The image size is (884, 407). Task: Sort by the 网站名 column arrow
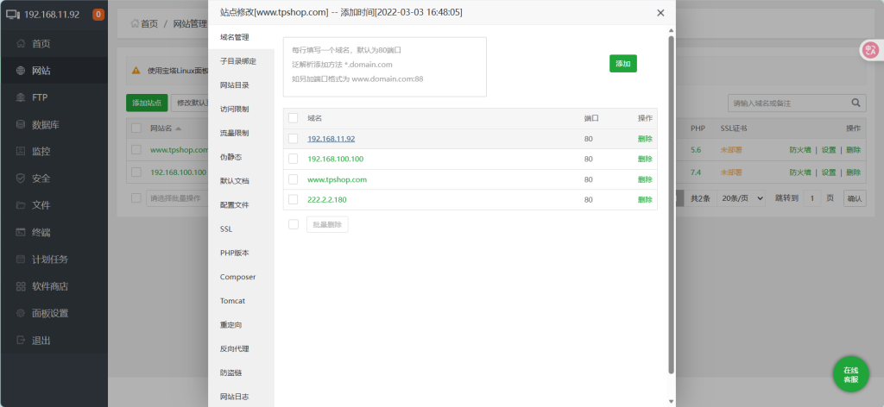pyautogui.click(x=179, y=128)
